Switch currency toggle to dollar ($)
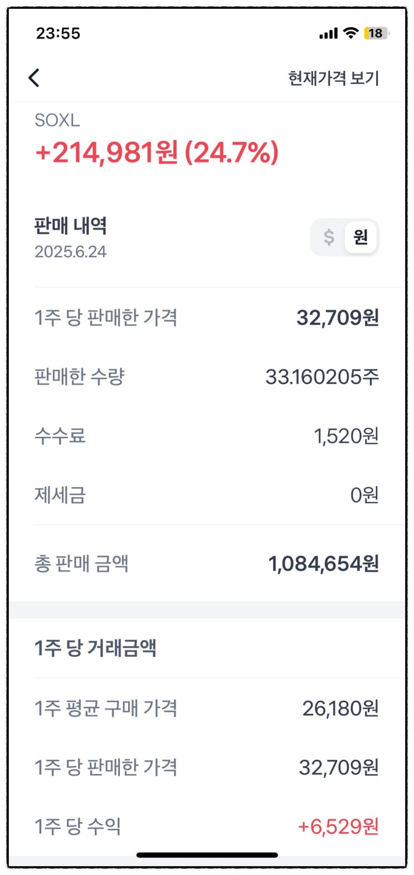This screenshot has height=875, width=414. click(329, 237)
